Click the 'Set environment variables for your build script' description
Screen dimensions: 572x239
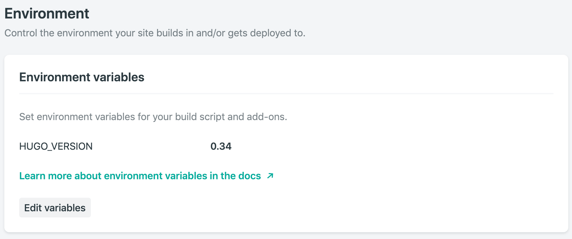pyautogui.click(x=153, y=117)
